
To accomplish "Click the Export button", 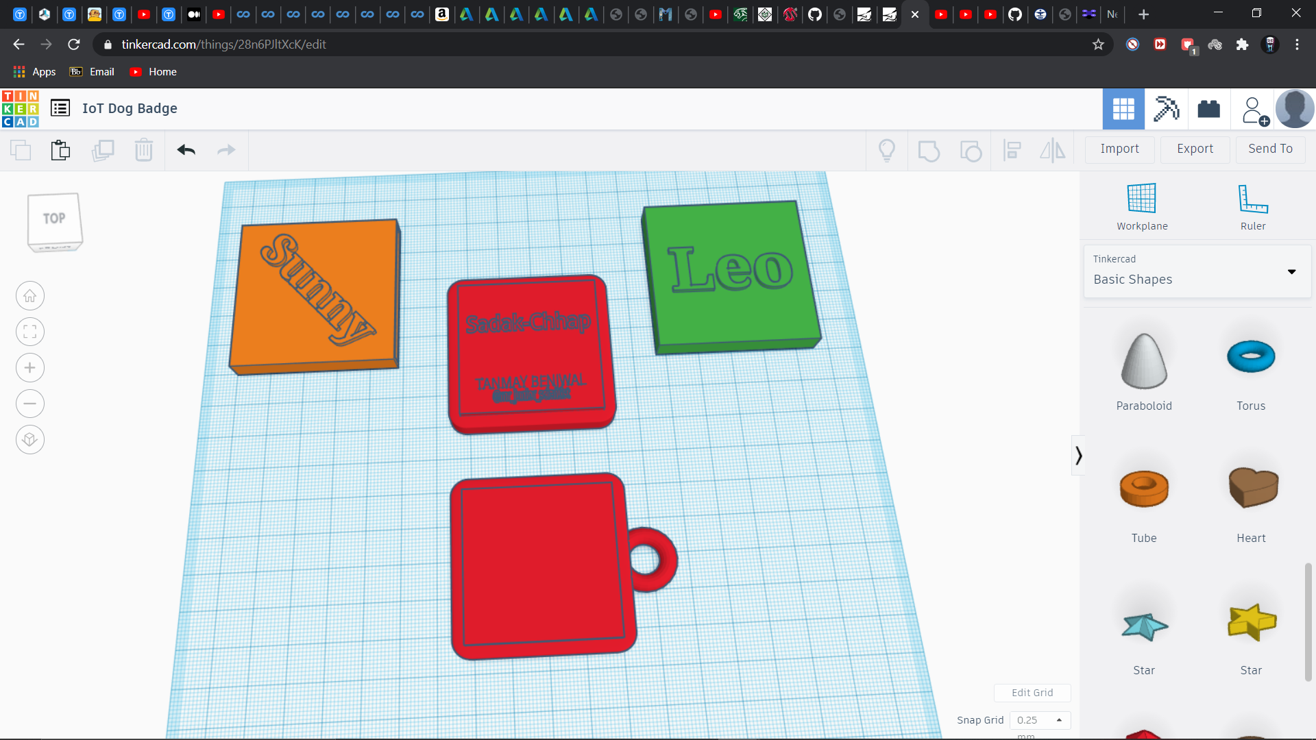I will coord(1195,149).
